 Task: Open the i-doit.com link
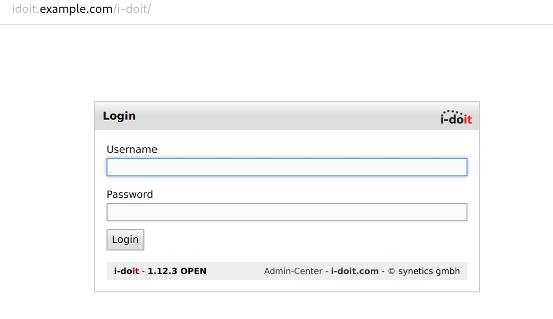(355, 271)
